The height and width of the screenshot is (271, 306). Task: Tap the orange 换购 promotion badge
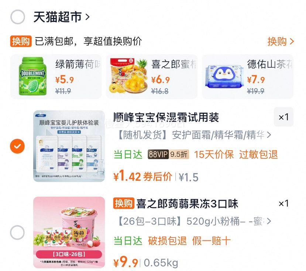tap(21, 41)
